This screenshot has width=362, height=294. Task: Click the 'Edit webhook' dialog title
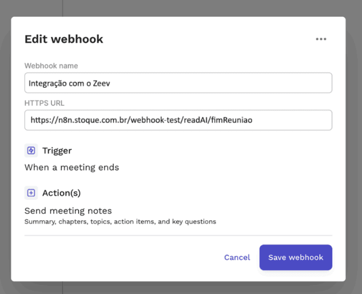pyautogui.click(x=64, y=39)
